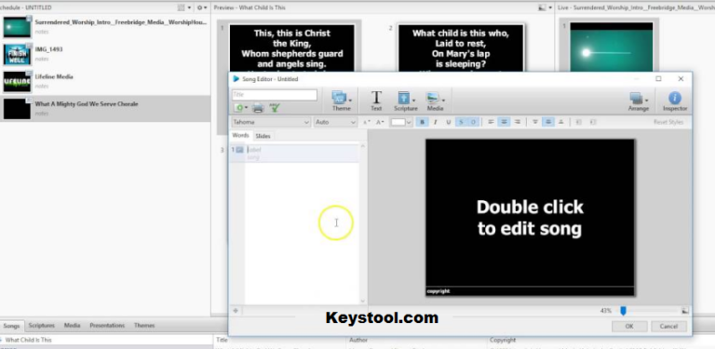Switch to the Words tab
Viewport: 715px width, 349px height.
coord(240,136)
